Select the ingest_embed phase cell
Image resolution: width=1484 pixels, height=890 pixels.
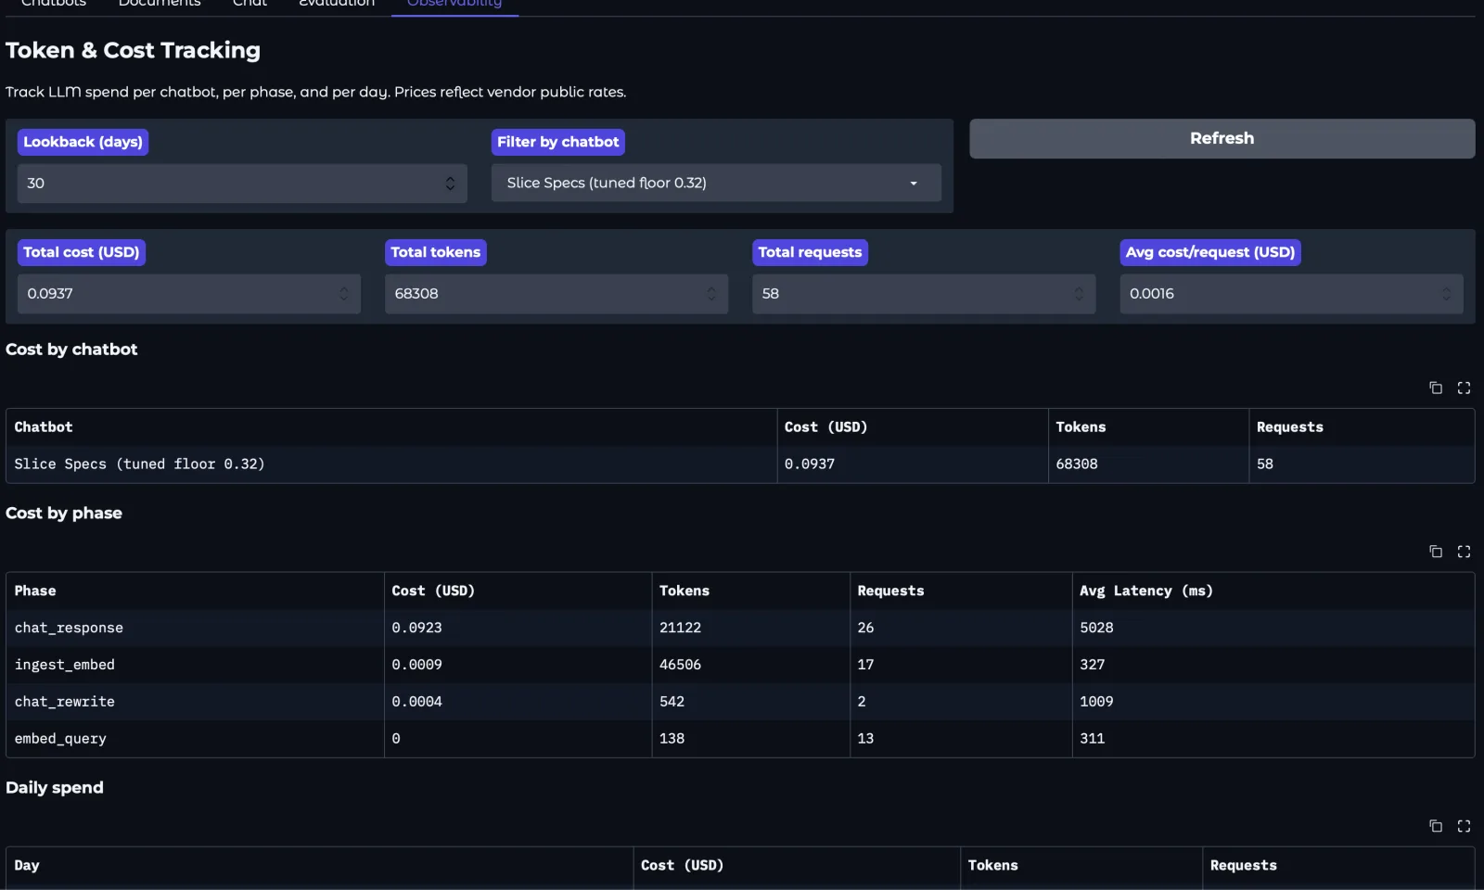click(195, 666)
